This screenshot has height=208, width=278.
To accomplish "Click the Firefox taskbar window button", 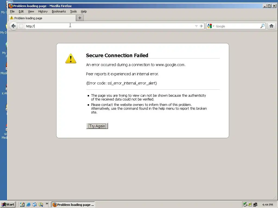I will (x=73, y=205).
